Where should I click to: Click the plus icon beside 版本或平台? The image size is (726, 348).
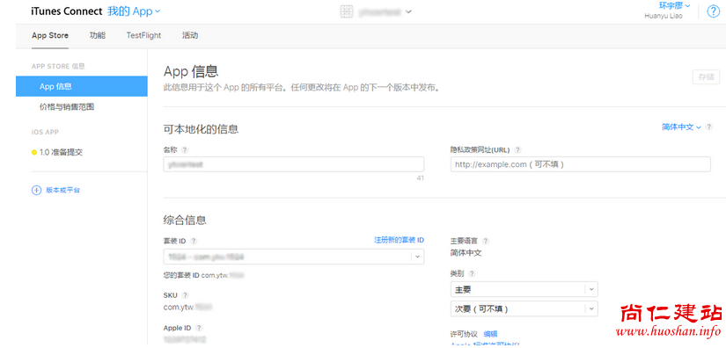pyautogui.click(x=36, y=190)
